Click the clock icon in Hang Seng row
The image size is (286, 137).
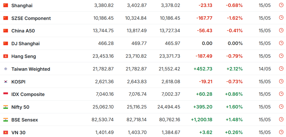[x=281, y=56]
